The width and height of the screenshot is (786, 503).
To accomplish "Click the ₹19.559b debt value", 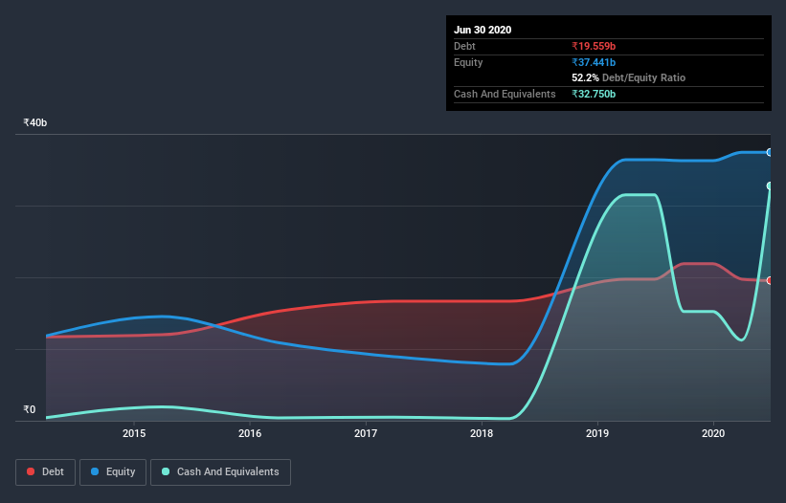I will click(x=594, y=47).
